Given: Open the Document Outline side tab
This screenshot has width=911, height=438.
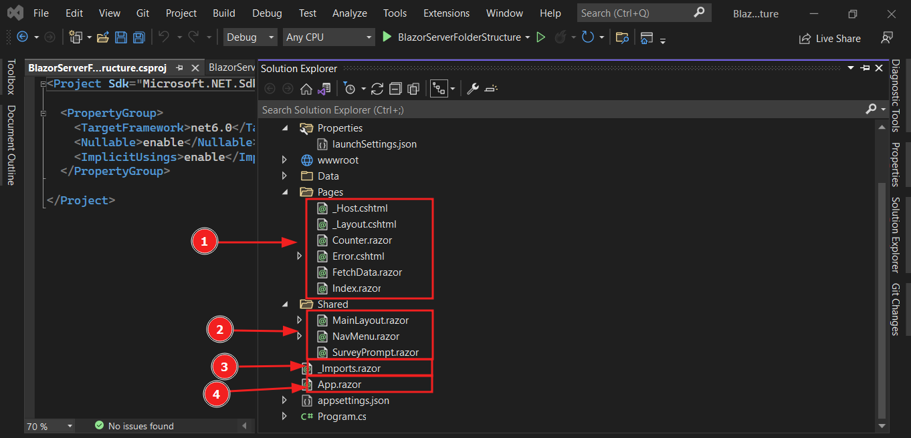Looking at the screenshot, I should [x=11, y=145].
